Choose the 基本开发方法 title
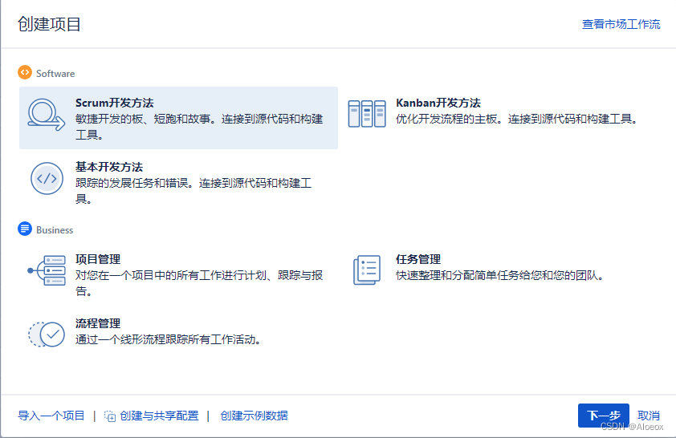This screenshot has height=438, width=676. (109, 167)
